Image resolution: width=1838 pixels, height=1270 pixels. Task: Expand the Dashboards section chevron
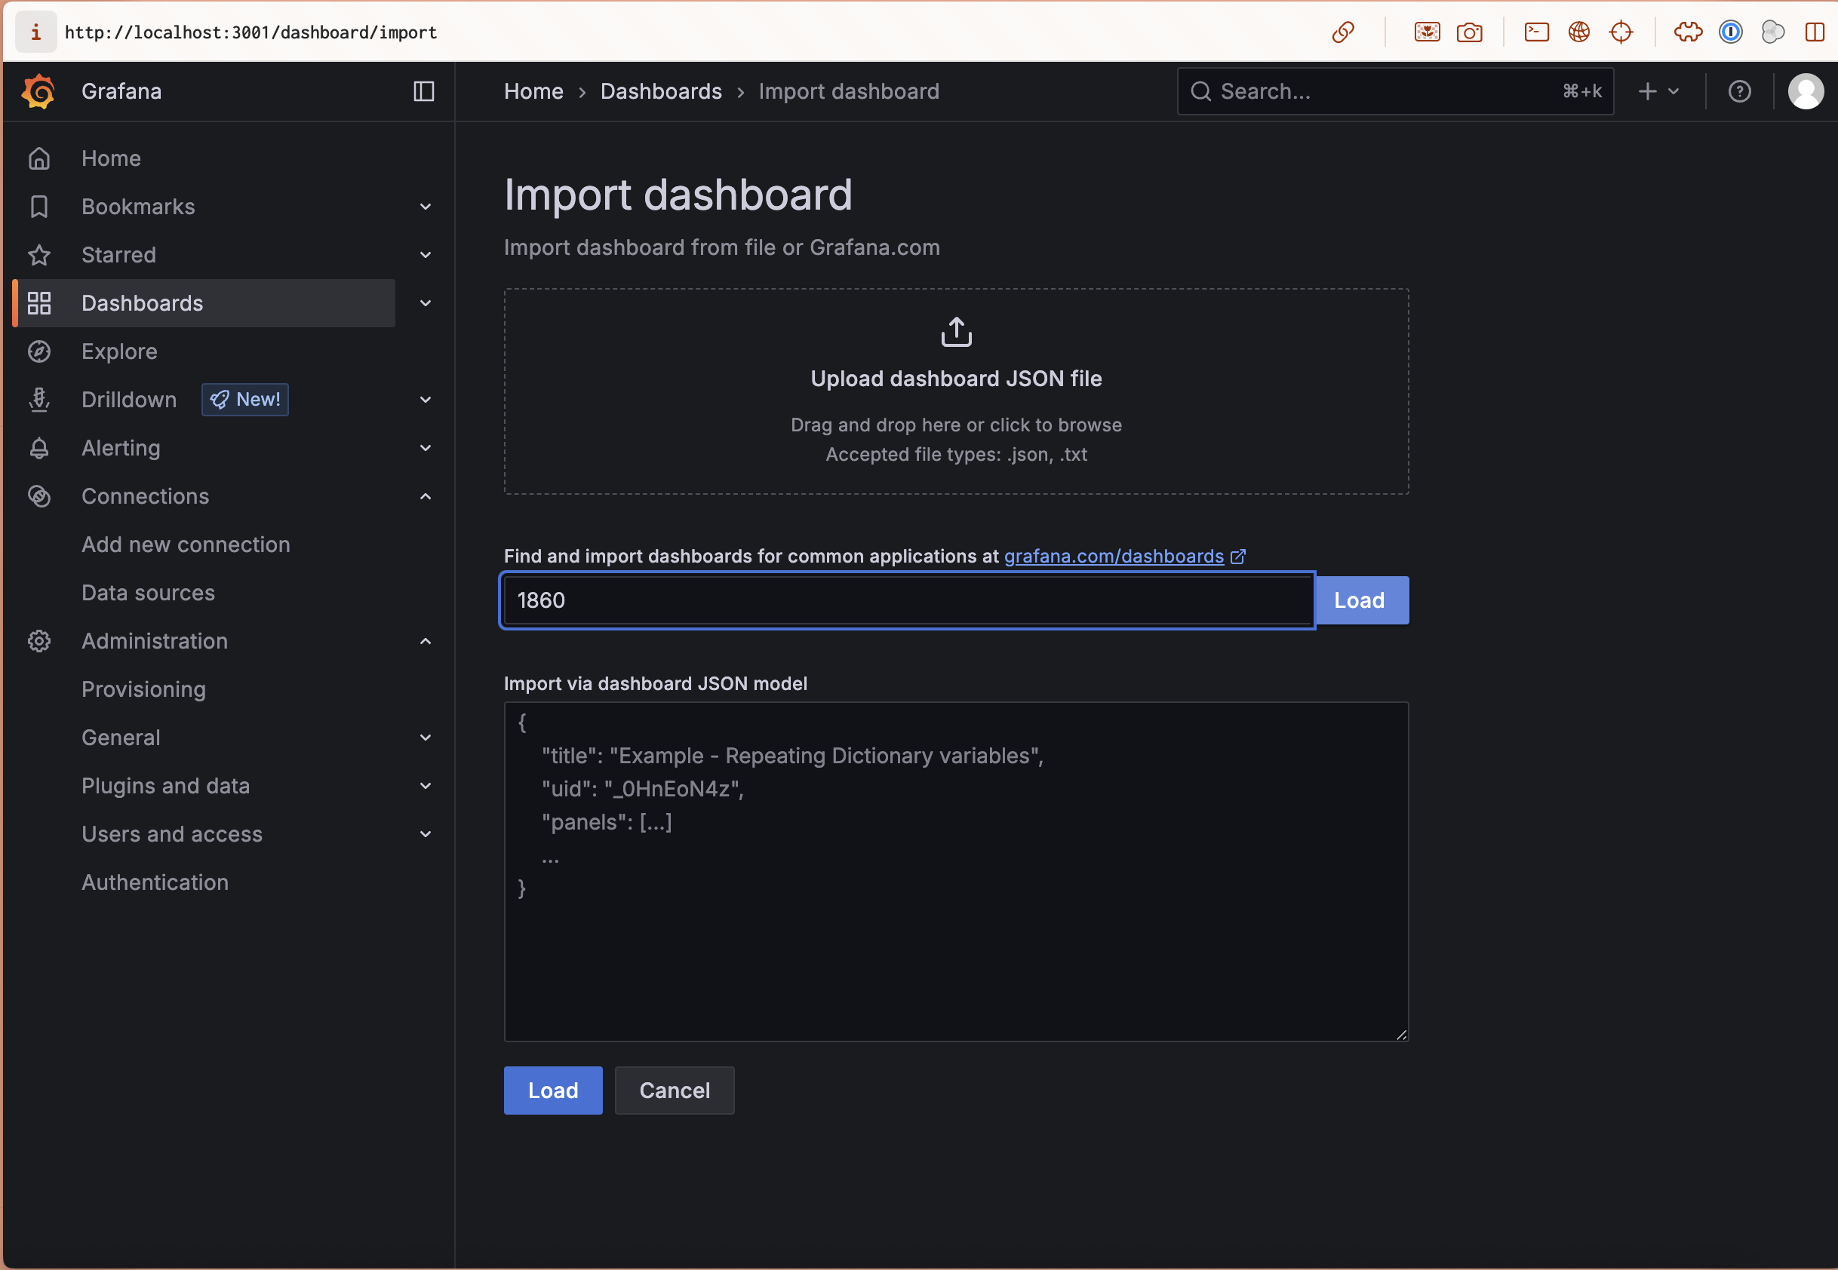coord(425,303)
